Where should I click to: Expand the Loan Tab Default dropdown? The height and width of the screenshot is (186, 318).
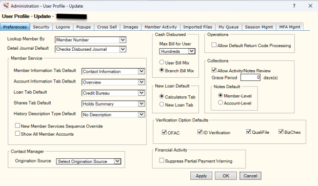tap(113, 93)
